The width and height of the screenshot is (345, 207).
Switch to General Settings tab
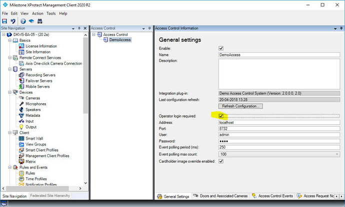click(x=173, y=196)
